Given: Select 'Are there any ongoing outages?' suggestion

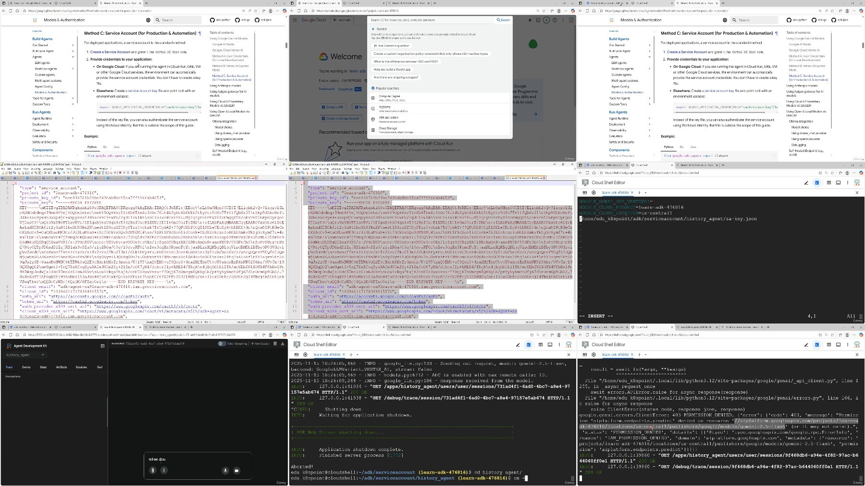Looking at the screenshot, I should [x=396, y=77].
